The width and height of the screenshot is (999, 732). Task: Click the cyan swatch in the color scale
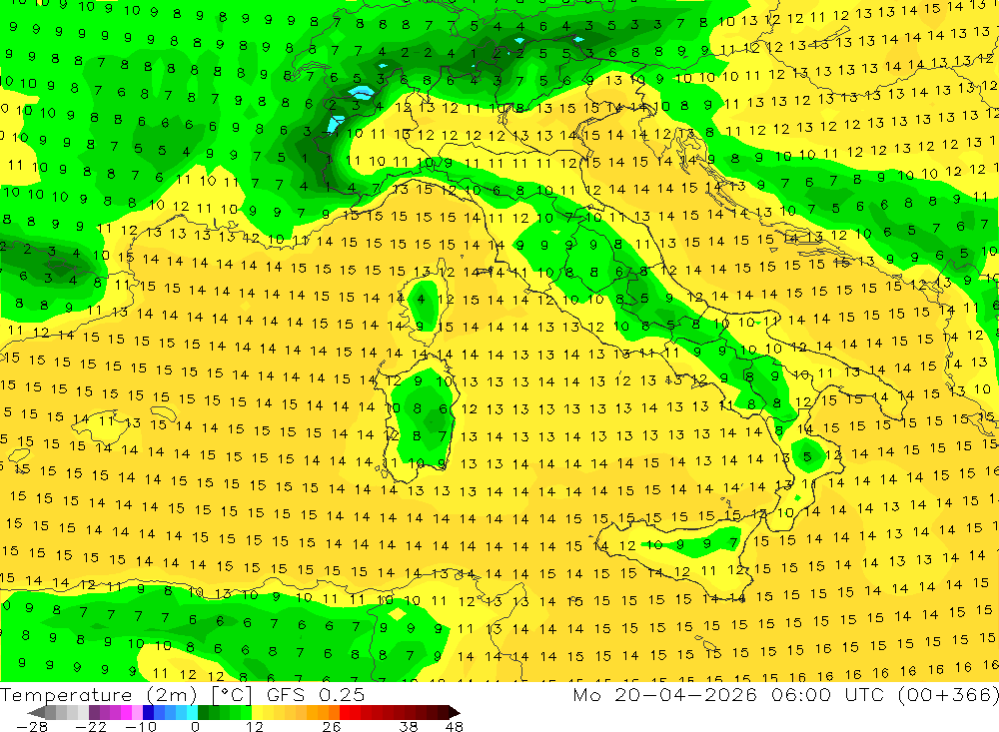click(x=193, y=713)
